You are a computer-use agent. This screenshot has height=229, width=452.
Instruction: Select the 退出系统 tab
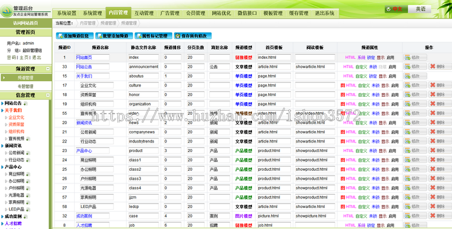[324, 13]
